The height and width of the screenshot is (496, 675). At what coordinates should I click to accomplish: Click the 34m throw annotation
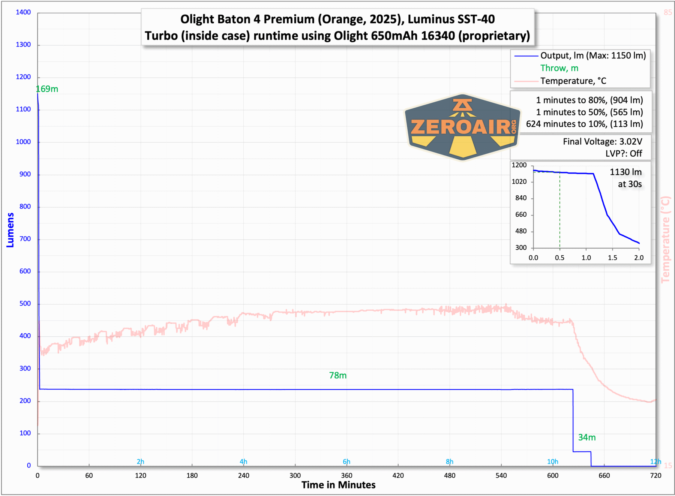587,437
